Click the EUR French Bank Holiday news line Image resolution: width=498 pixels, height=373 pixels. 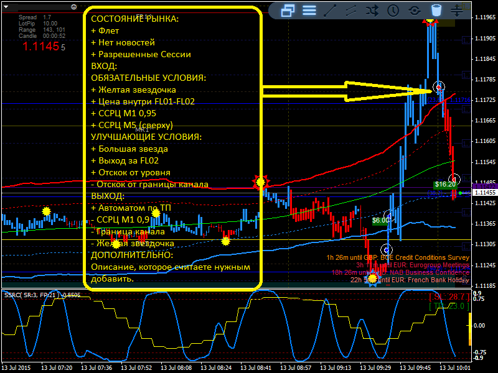pos(410,280)
